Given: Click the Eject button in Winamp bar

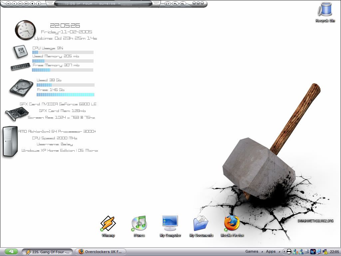Looking at the screenshot, I should pos(39,4).
